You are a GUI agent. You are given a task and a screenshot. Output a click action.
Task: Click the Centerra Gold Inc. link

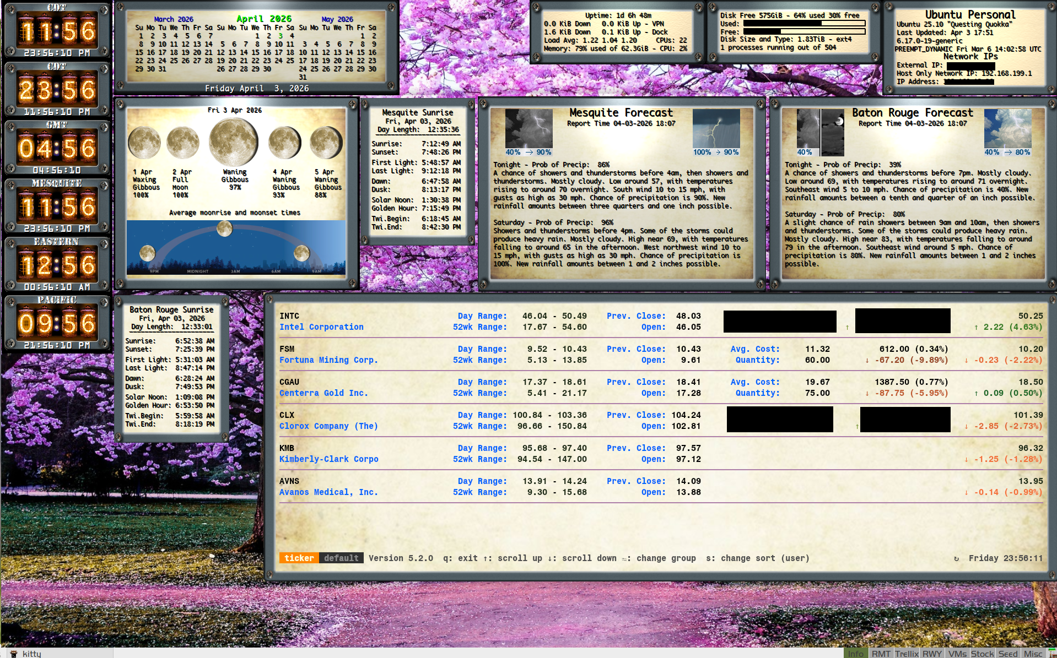pos(323,393)
